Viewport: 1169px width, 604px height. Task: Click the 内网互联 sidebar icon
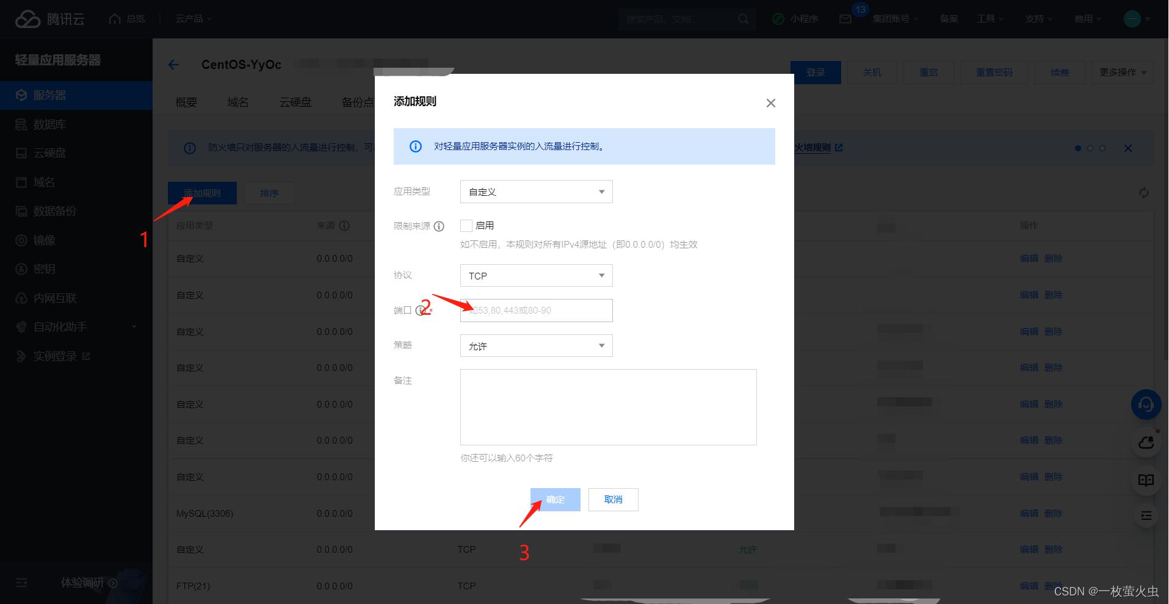click(21, 298)
